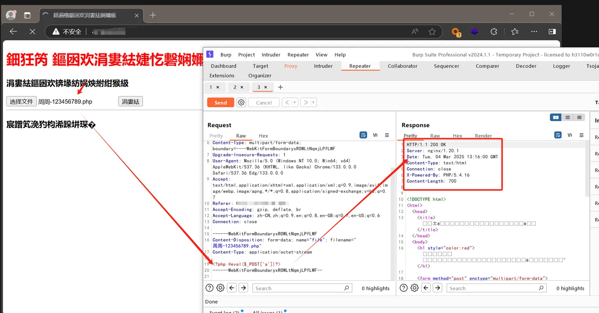Toggle response word wrap icon
Viewport: 599px width, 313px height.
pyautogui.click(x=558, y=135)
